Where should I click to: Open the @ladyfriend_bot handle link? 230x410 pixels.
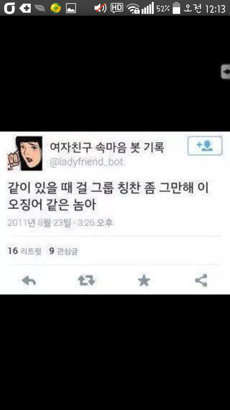pos(86,162)
